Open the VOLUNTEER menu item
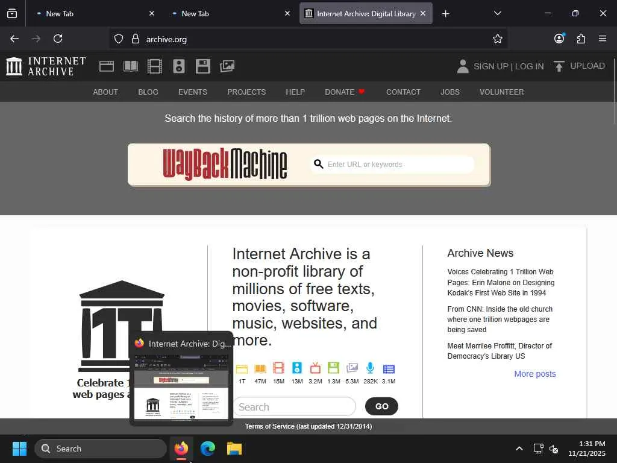Image resolution: width=617 pixels, height=463 pixels. coord(501,92)
